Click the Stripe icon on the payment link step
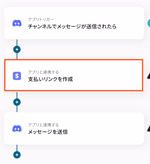The height and width of the screenshot is (164, 150). coord(17,76)
